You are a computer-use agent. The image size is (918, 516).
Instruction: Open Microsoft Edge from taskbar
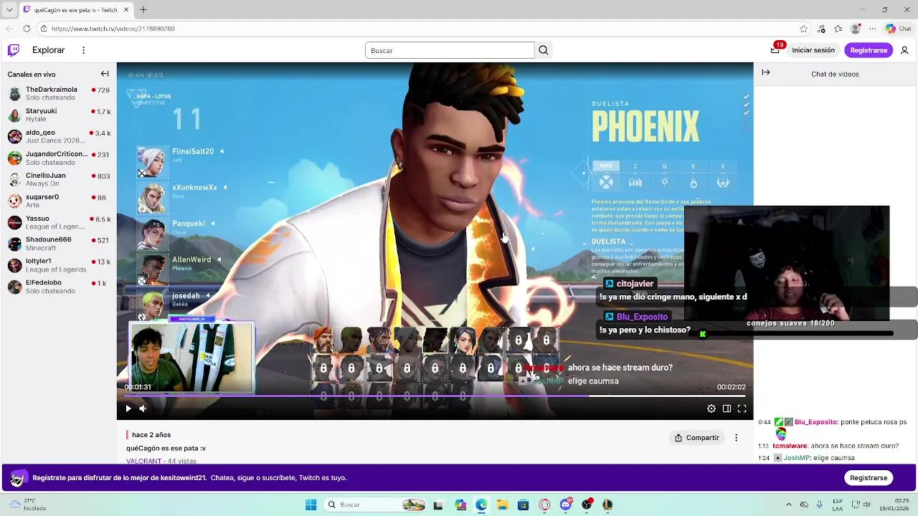tap(481, 505)
